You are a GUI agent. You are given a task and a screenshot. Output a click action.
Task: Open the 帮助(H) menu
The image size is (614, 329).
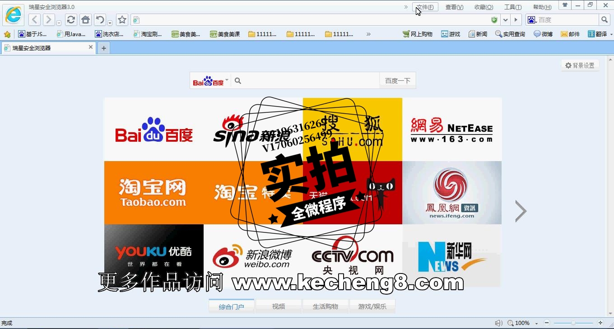click(542, 7)
